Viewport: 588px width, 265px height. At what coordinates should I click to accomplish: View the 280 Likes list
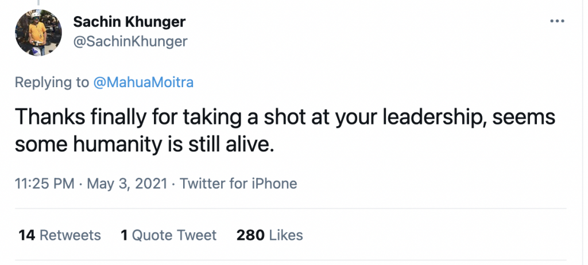click(270, 235)
